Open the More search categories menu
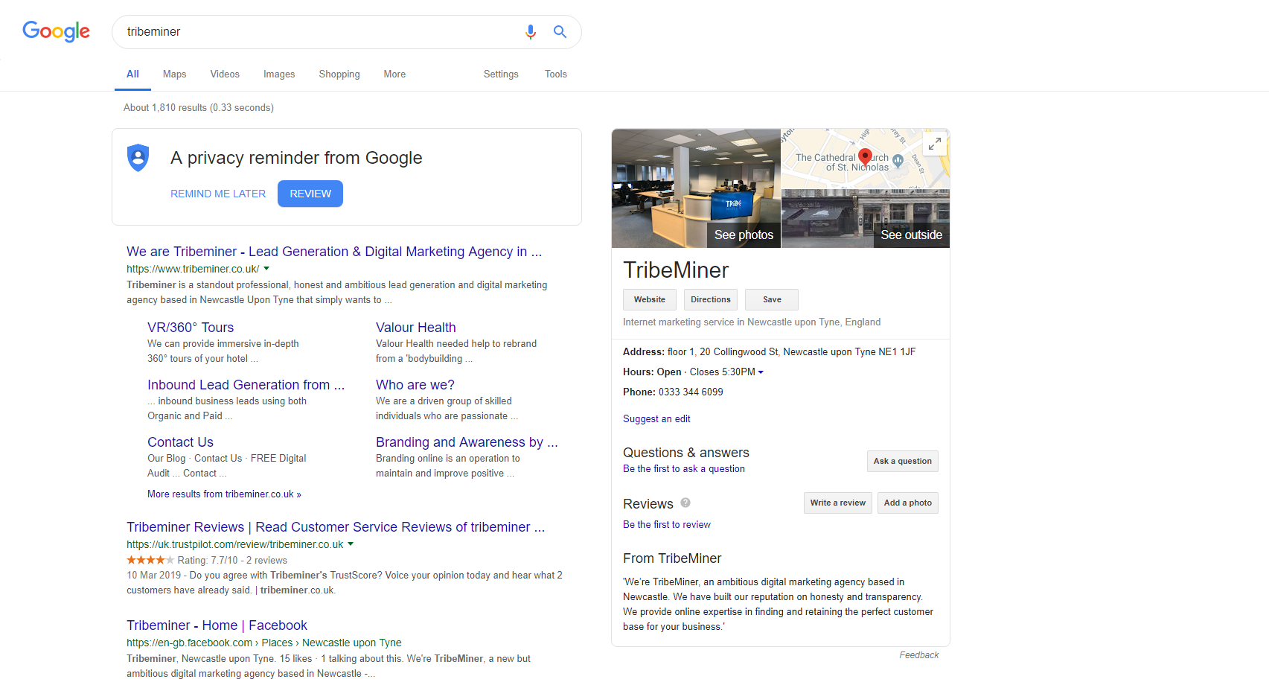The height and width of the screenshot is (685, 1269). tap(394, 74)
